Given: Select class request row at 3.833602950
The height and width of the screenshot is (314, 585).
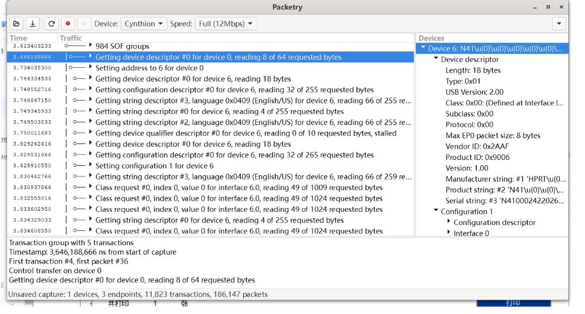Looking at the screenshot, I should pos(210,209).
